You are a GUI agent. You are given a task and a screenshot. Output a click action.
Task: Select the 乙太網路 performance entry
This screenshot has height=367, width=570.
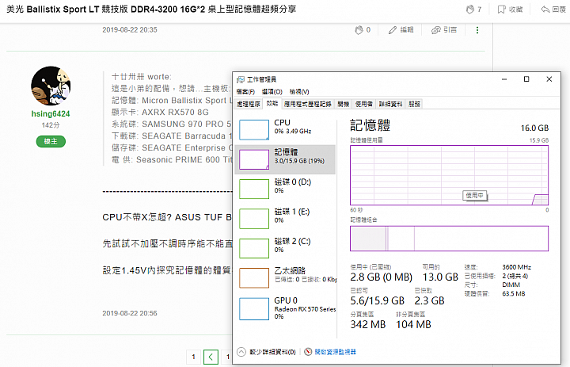coord(285,277)
